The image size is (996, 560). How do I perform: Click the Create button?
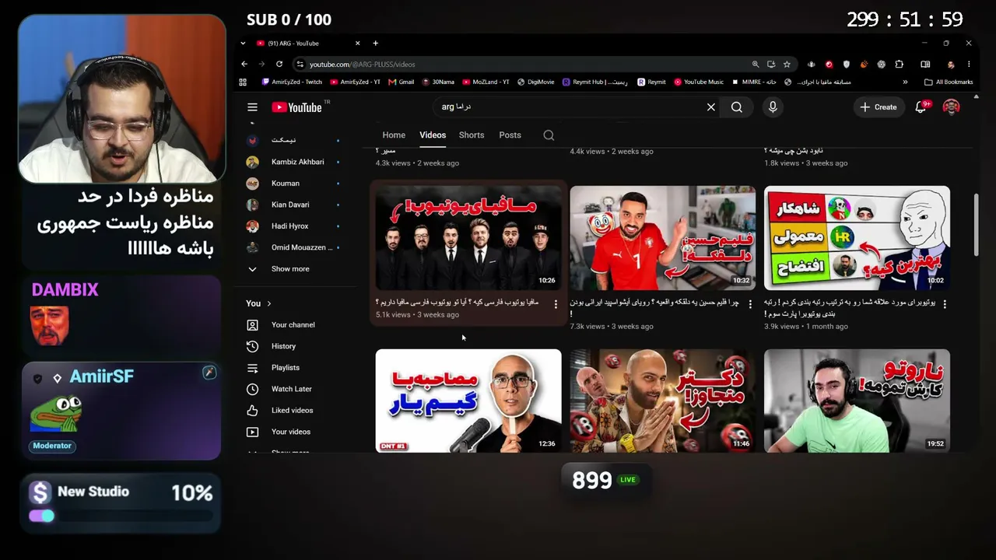coord(879,107)
